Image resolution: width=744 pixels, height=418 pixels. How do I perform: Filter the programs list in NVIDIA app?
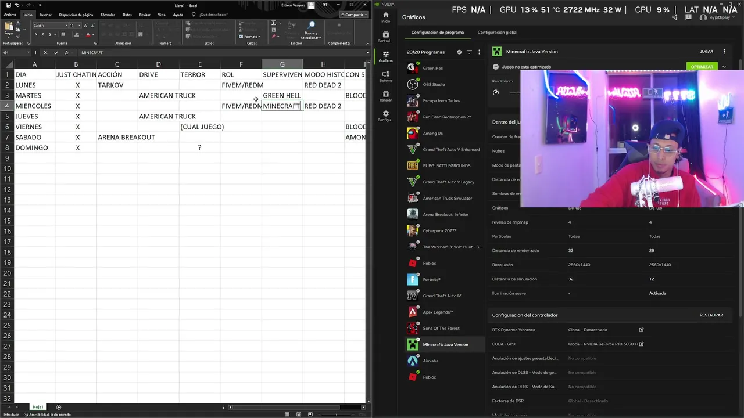(x=469, y=52)
